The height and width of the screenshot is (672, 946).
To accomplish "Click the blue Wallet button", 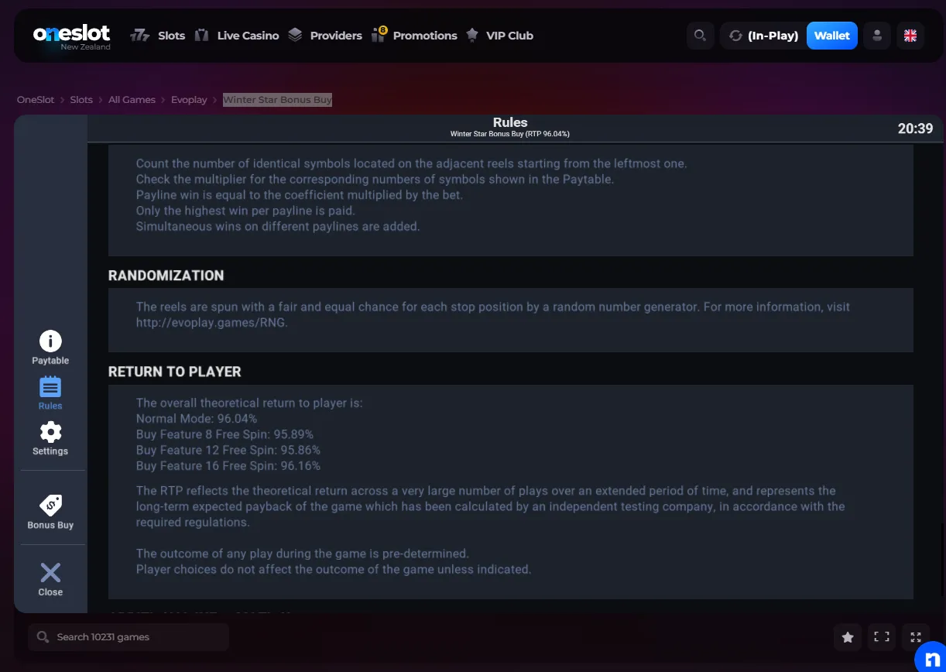I will tap(832, 36).
